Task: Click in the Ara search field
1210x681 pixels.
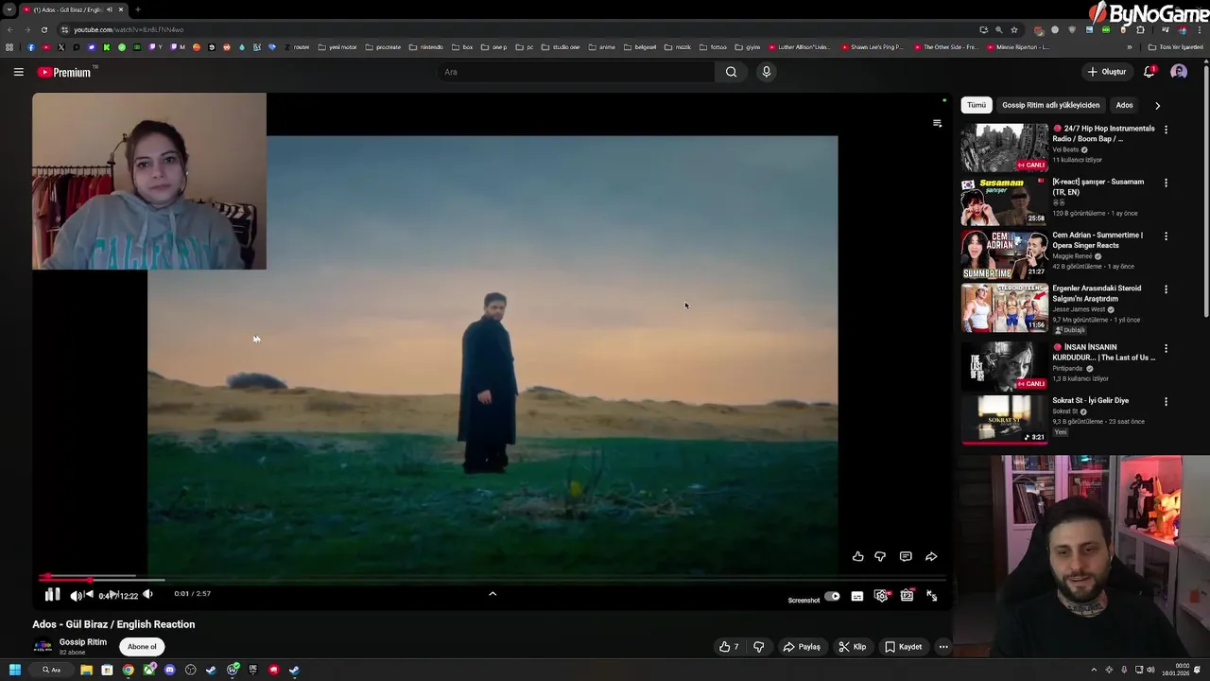Action: click(577, 72)
